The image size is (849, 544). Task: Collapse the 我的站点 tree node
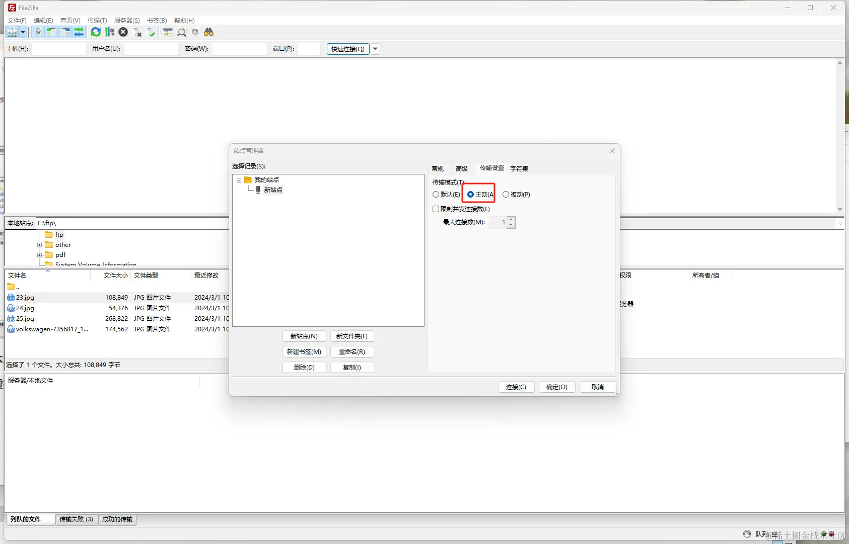[239, 180]
